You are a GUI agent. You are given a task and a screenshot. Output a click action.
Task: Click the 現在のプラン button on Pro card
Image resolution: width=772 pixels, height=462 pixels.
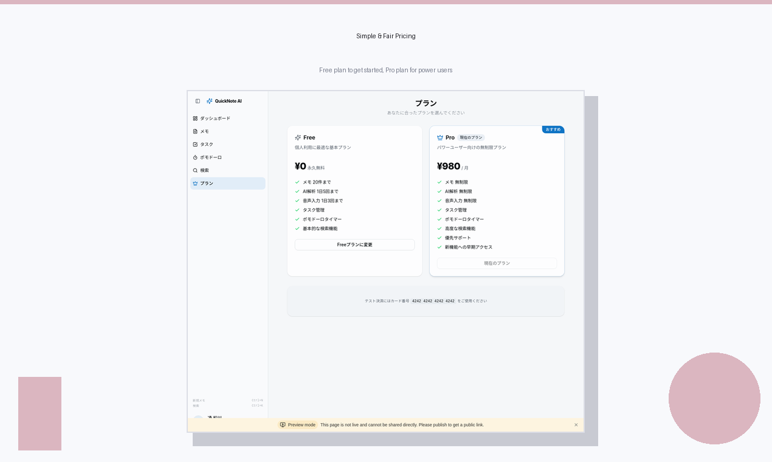497,263
